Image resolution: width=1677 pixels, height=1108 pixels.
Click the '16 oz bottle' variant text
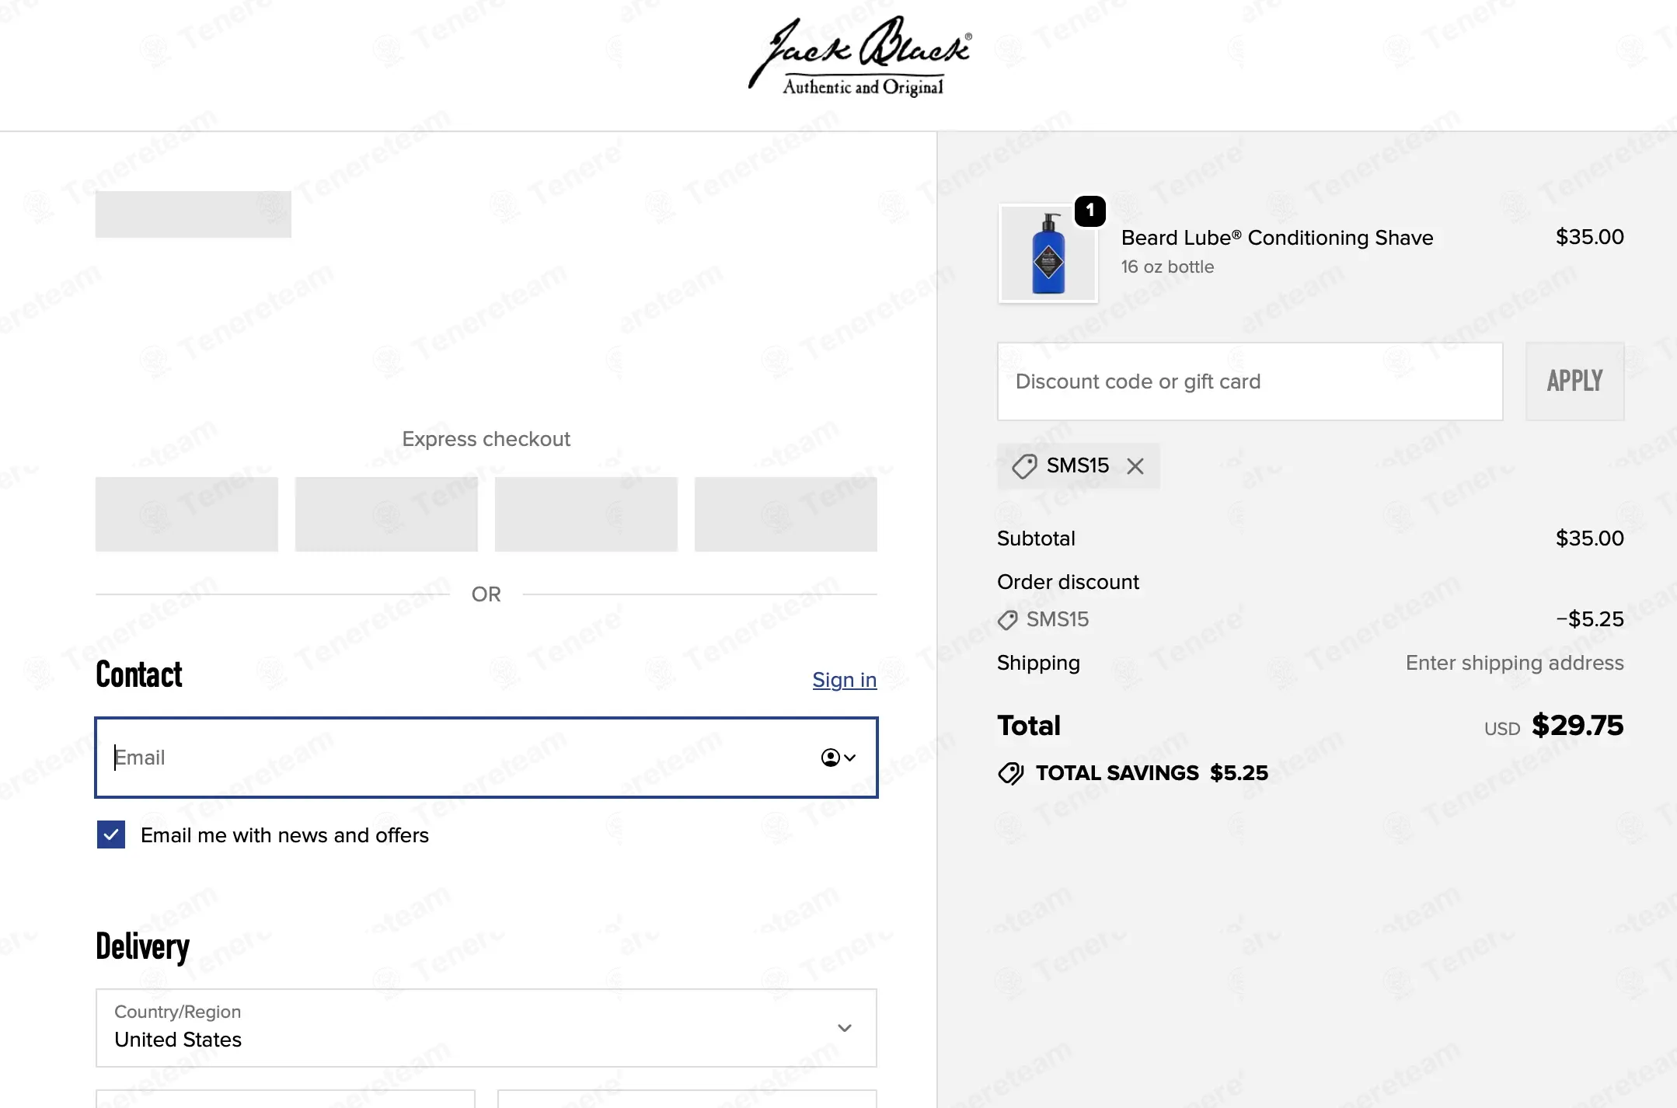[x=1167, y=267]
